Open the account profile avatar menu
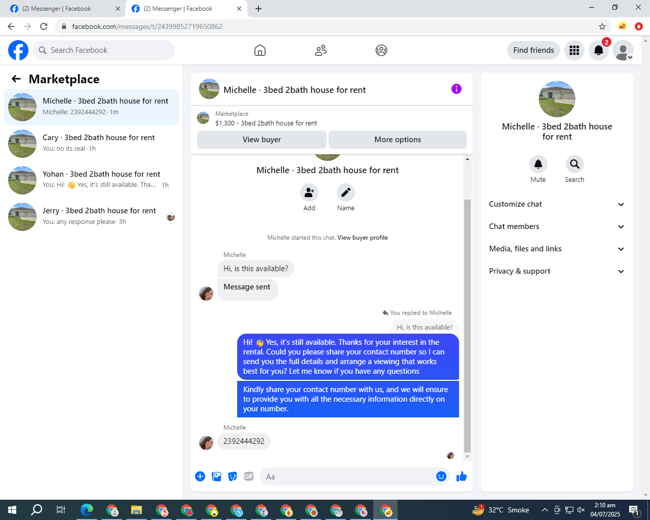The height and width of the screenshot is (520, 650). tap(623, 50)
